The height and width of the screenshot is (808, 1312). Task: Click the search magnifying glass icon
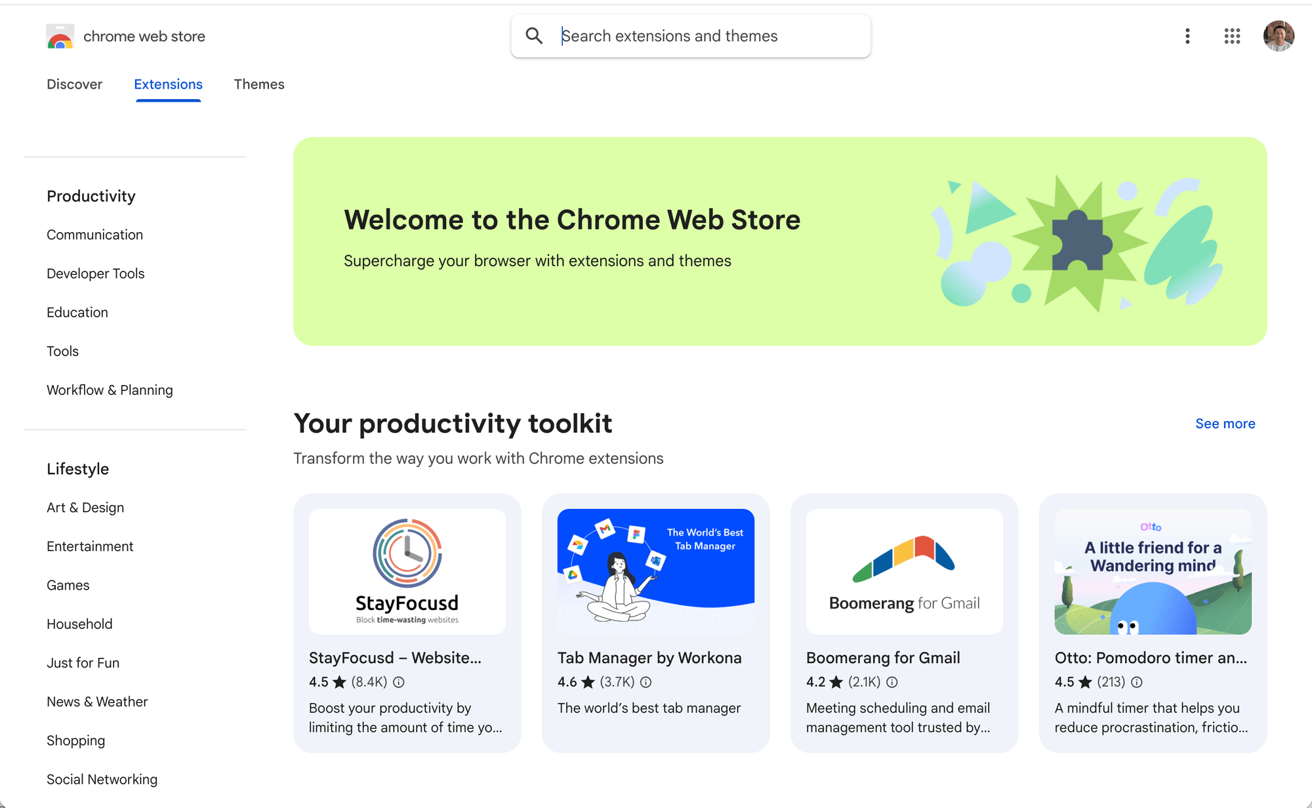(534, 36)
